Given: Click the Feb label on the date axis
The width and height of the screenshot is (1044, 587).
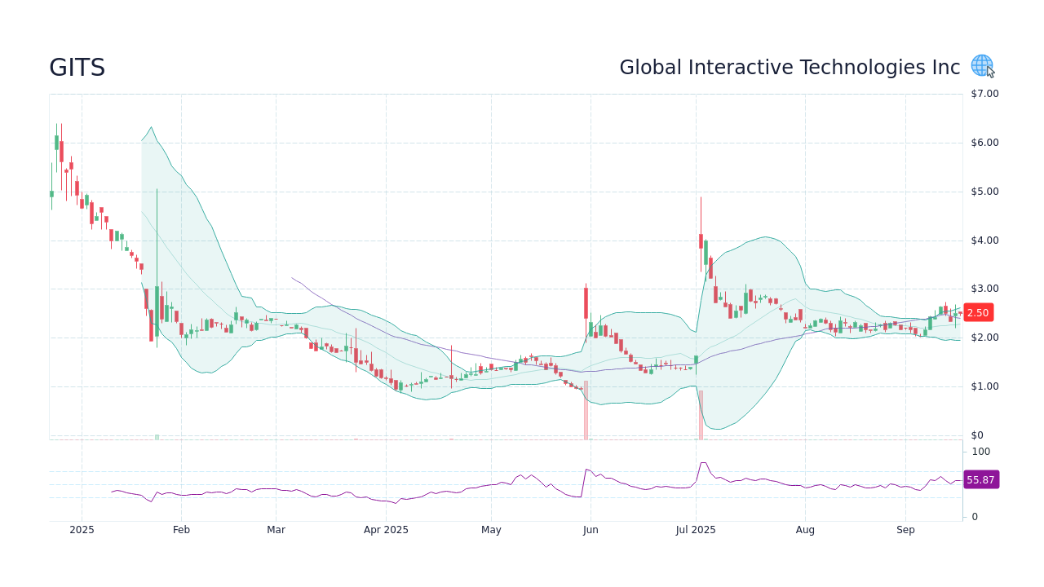Looking at the screenshot, I should (x=181, y=529).
